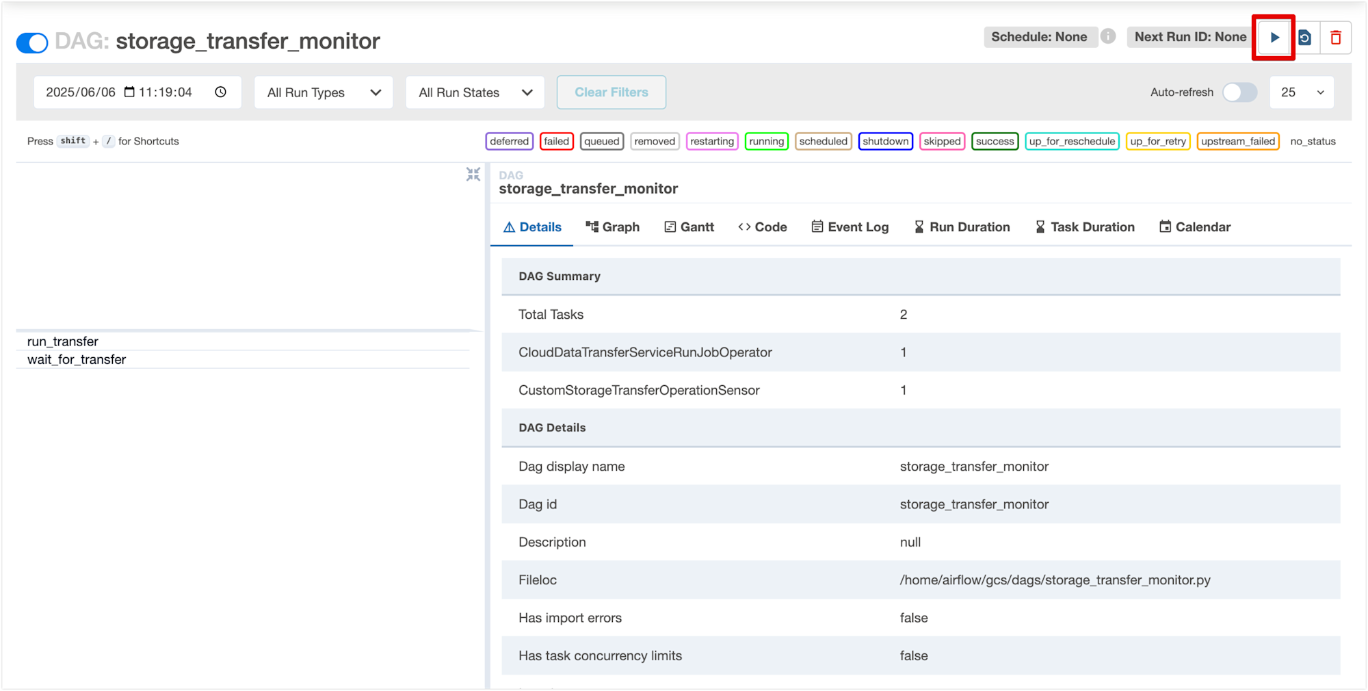
Task: Click the Fileloc path value
Action: (x=1055, y=580)
